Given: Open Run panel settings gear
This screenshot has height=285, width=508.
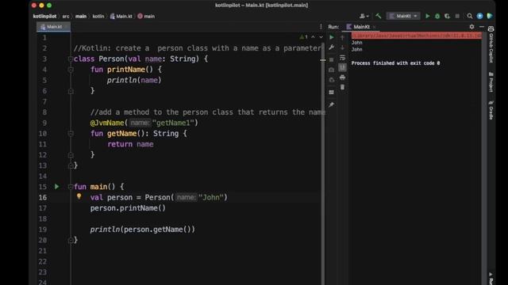Looking at the screenshot, I should [x=471, y=27].
